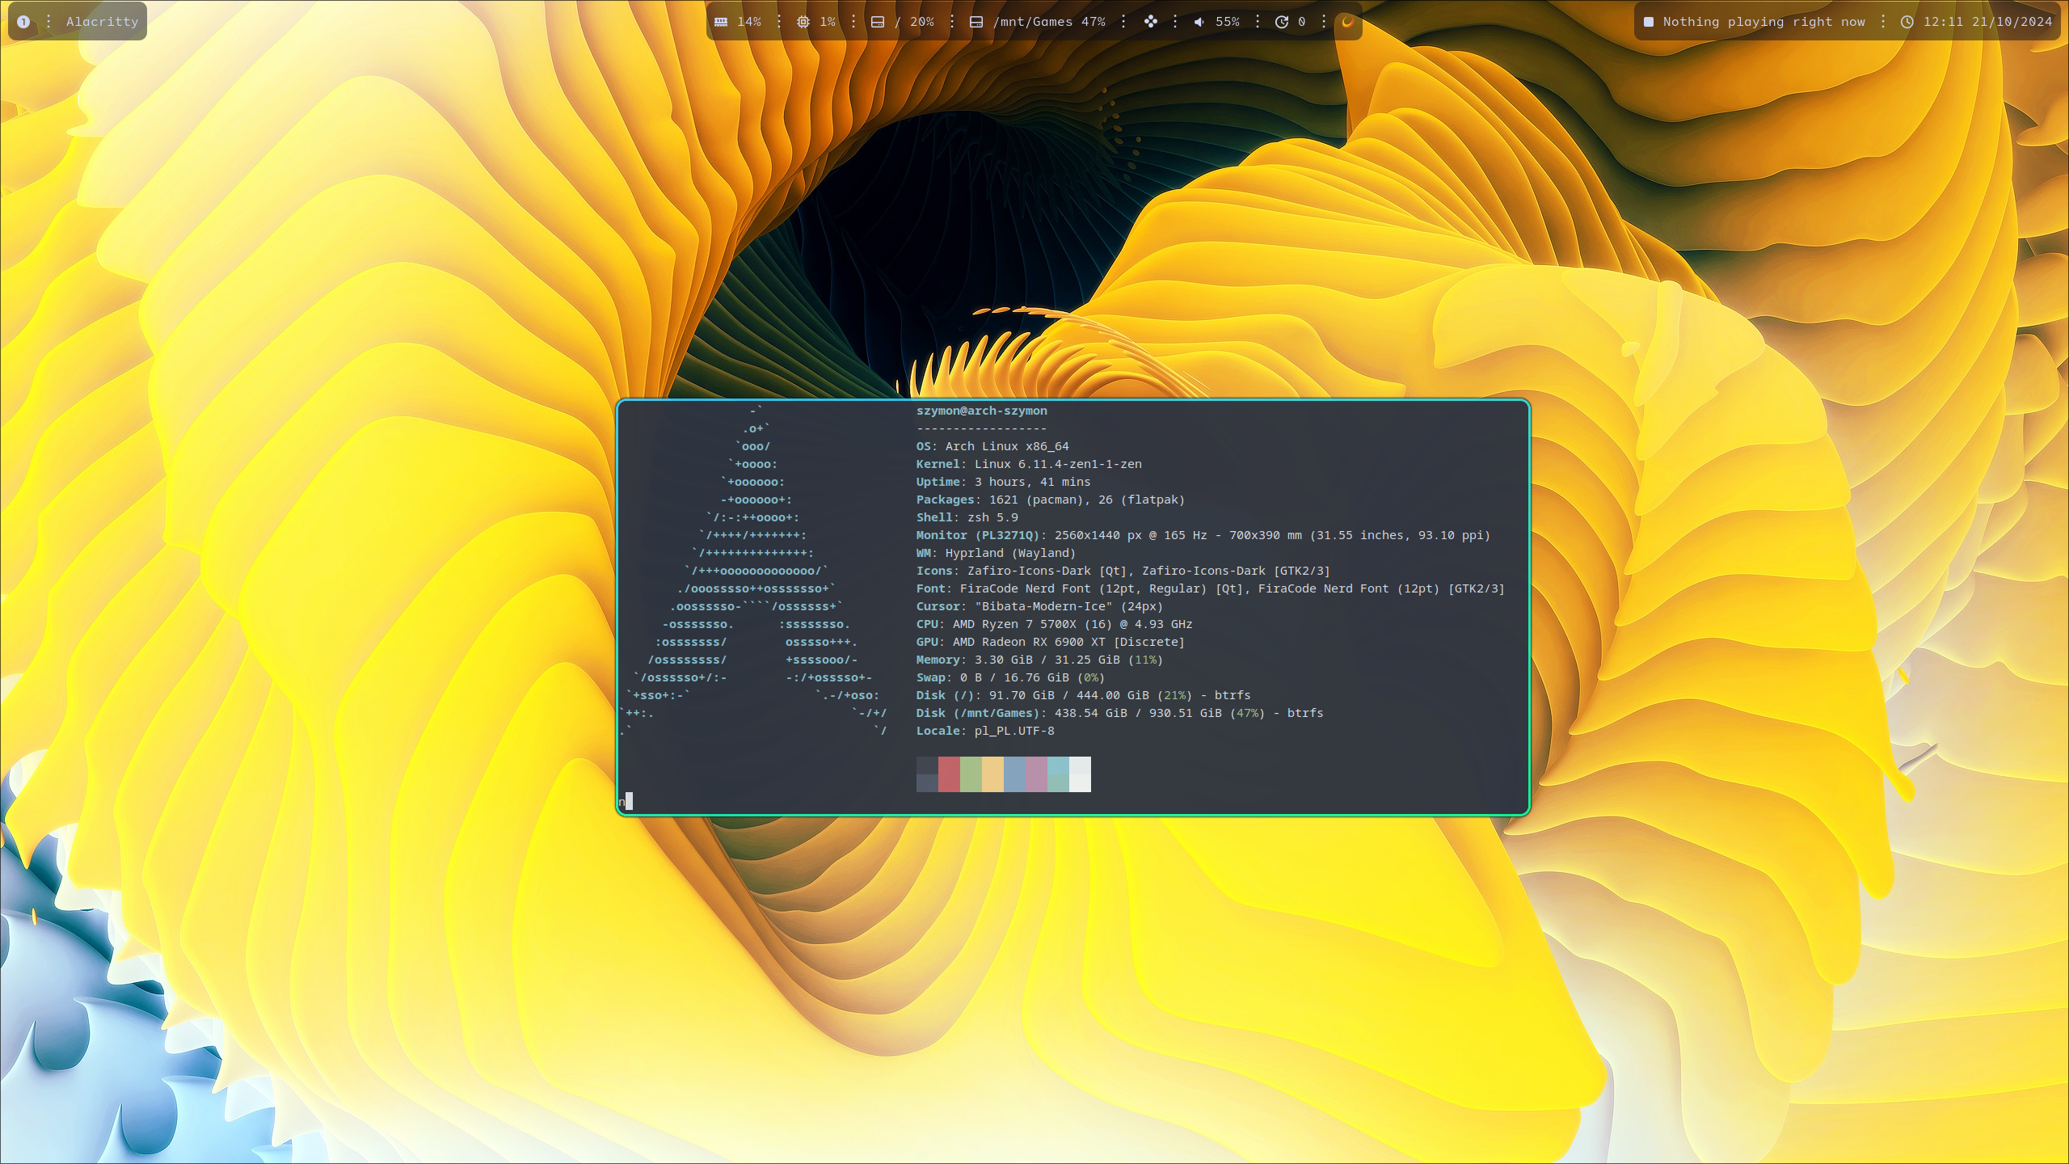The height and width of the screenshot is (1164, 2069).
Task: Click the Monitor (PL3271Q) line
Action: (x=1203, y=535)
